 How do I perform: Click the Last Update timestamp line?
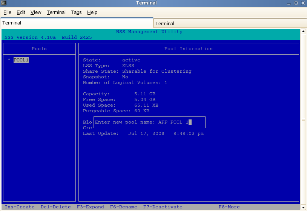[143, 133]
